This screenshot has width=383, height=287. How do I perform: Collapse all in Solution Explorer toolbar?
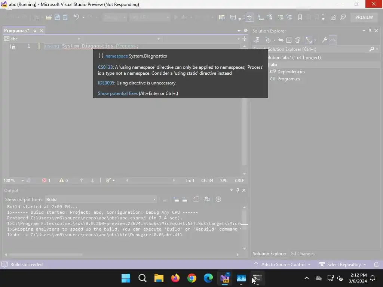(x=289, y=40)
